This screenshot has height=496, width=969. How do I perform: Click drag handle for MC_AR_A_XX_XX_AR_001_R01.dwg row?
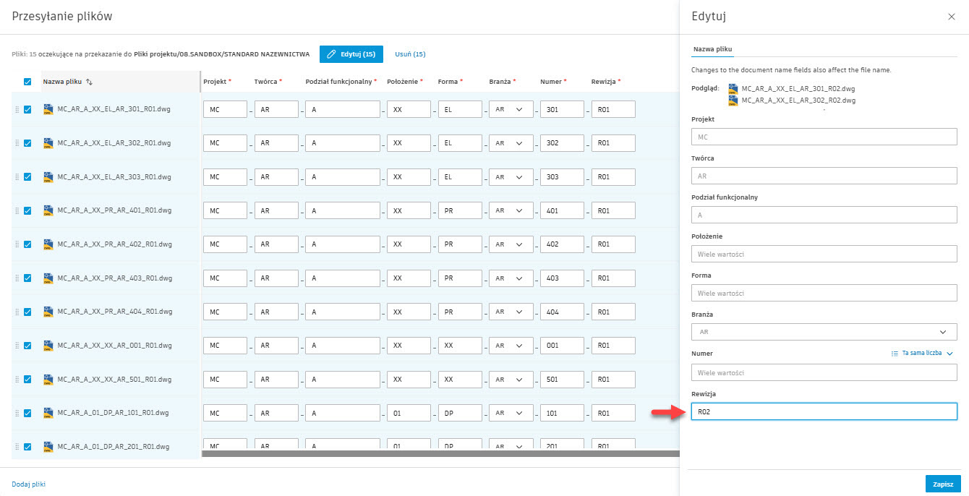17,346
